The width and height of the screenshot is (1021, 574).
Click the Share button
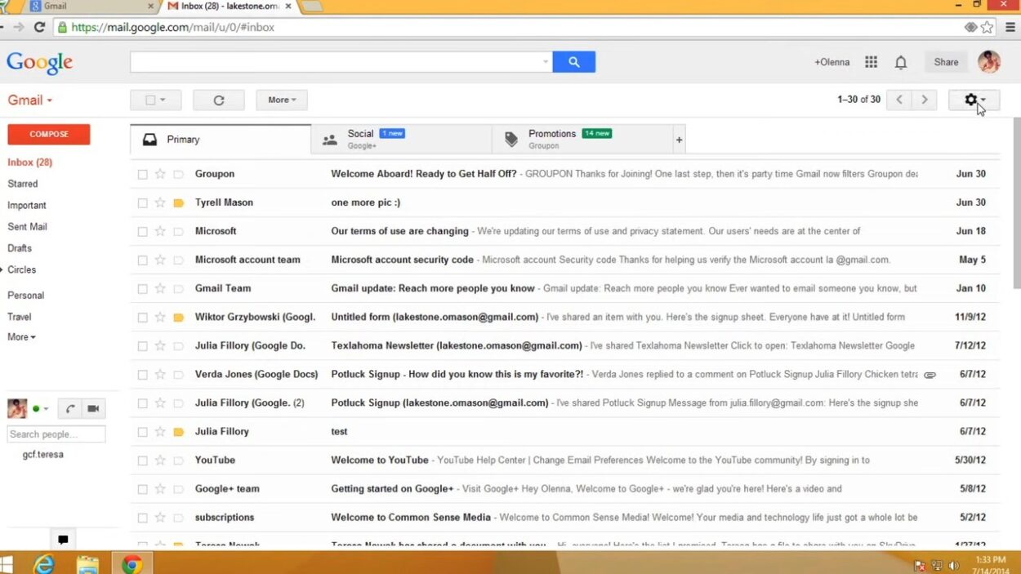point(946,62)
